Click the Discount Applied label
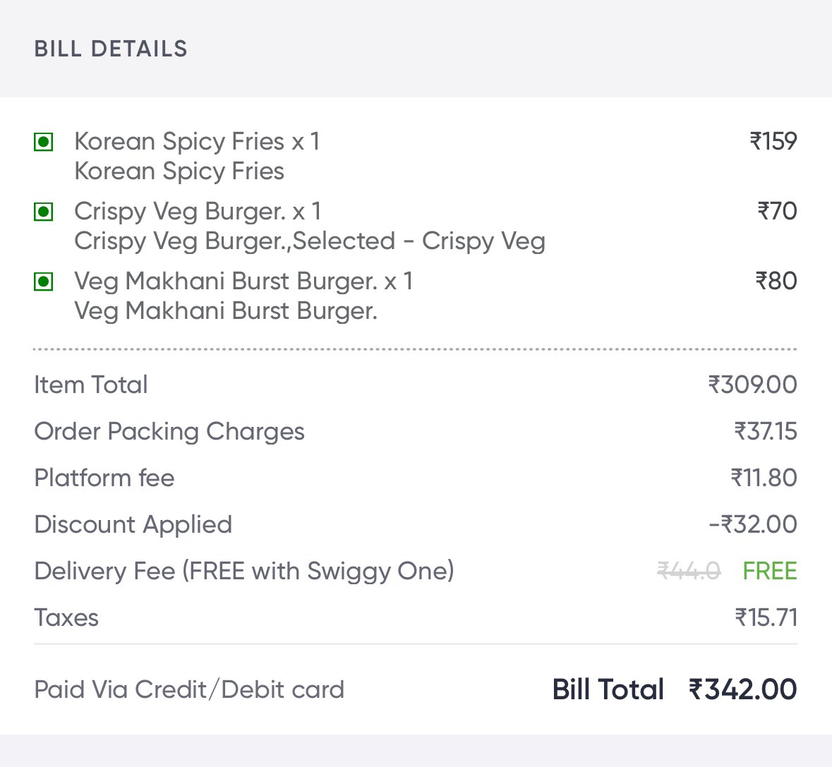The image size is (832, 767). pyautogui.click(x=133, y=524)
